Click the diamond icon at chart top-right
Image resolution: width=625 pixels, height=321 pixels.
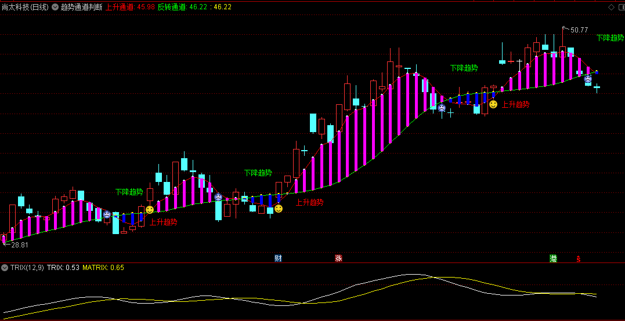point(610,7)
